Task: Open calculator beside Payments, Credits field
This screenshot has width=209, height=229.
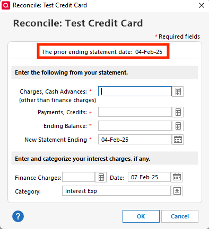Action: point(178,112)
